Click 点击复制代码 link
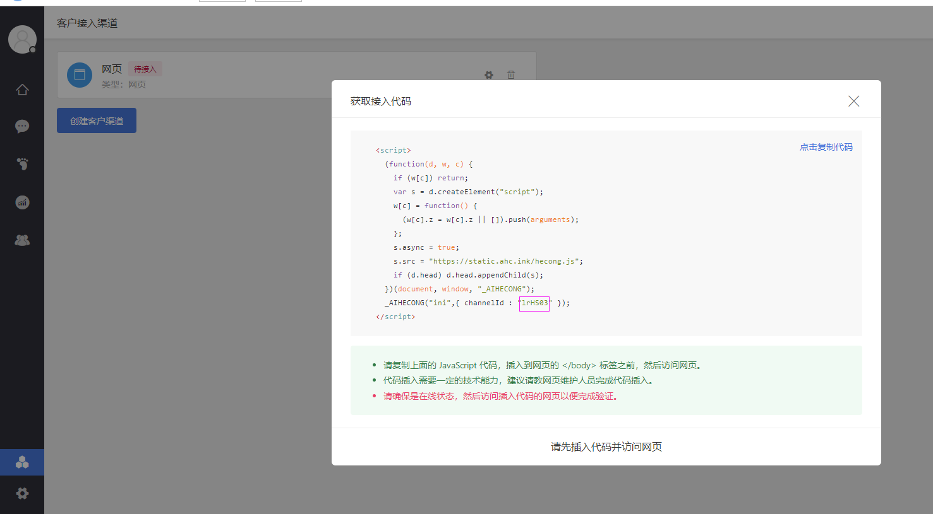 (826, 147)
